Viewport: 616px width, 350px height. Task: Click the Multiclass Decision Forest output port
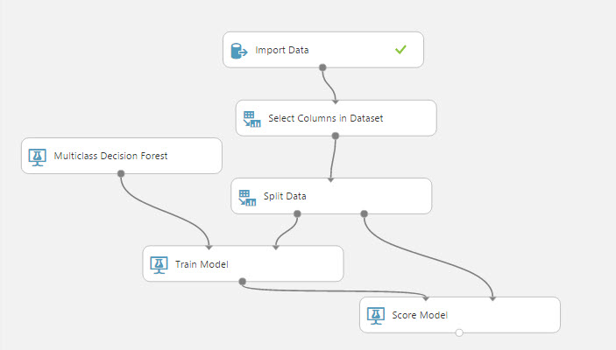(x=121, y=173)
